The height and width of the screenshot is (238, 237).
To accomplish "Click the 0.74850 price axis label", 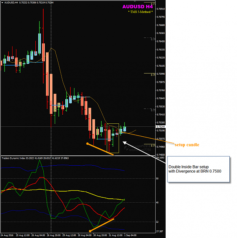I will [161, 155].
